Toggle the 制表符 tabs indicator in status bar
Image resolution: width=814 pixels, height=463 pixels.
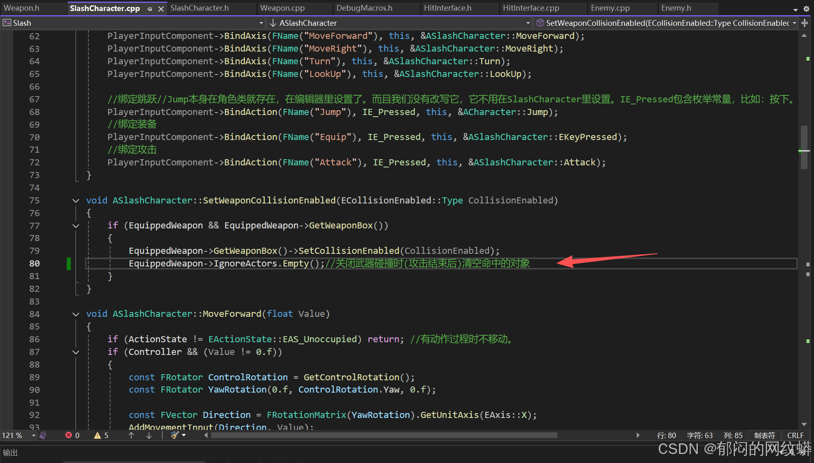coord(764,435)
